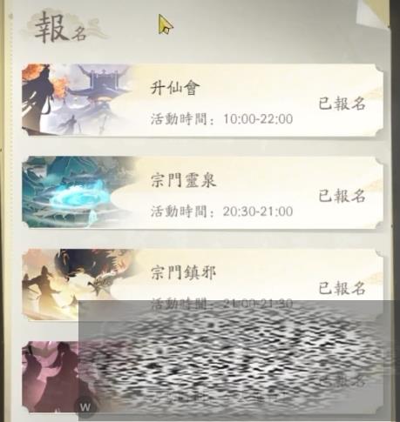Select the 宗門鎮邪 event title
The width and height of the screenshot is (400, 422).
[183, 272]
